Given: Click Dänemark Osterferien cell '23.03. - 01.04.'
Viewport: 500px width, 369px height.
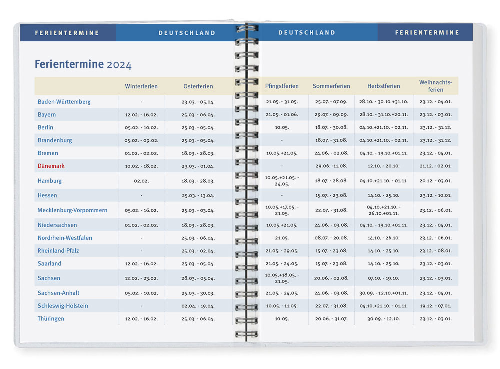Looking at the screenshot, I should 198,166.
